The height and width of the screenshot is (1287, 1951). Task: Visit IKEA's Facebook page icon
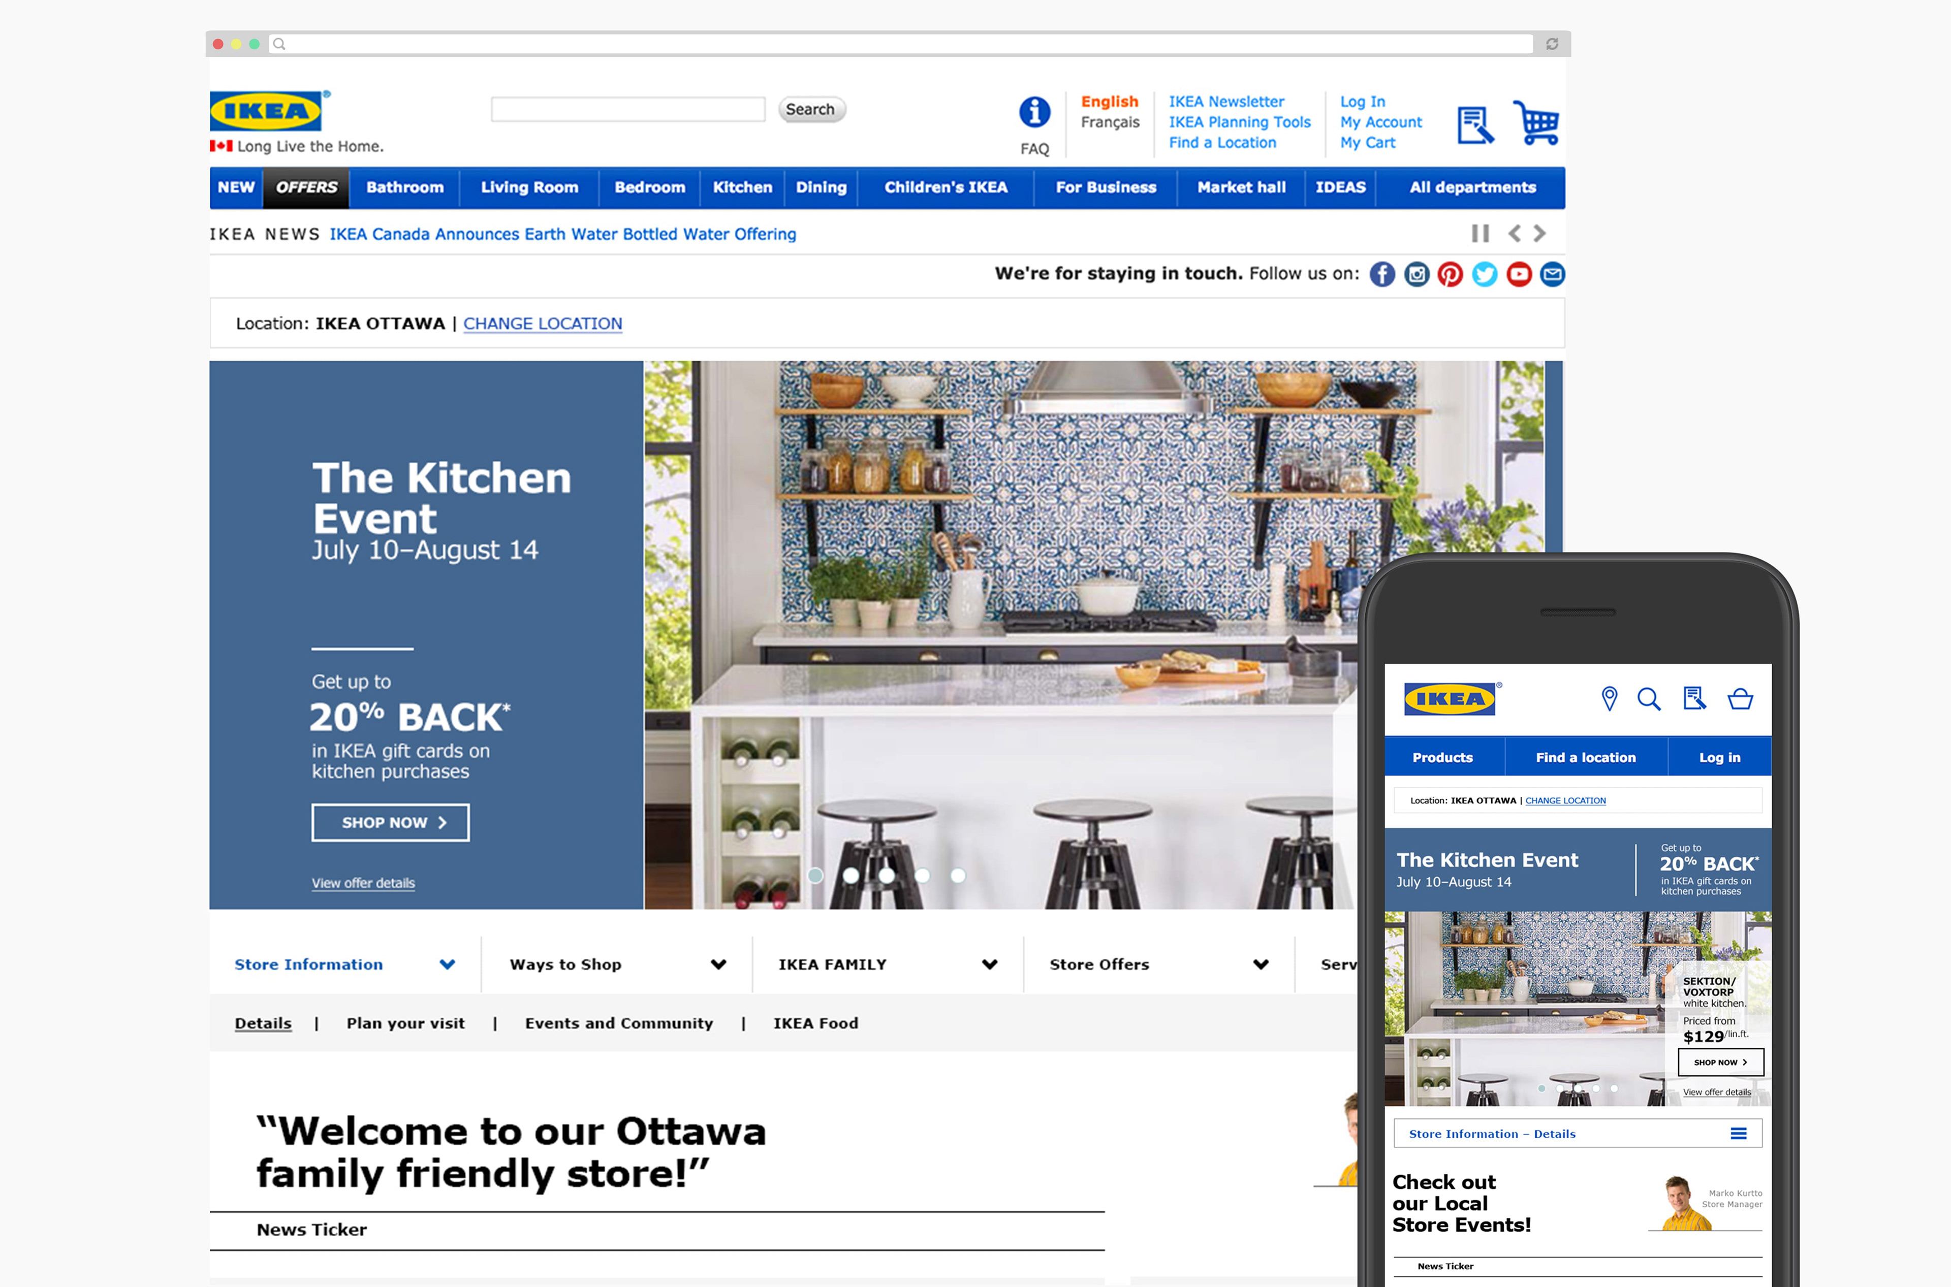click(x=1382, y=274)
